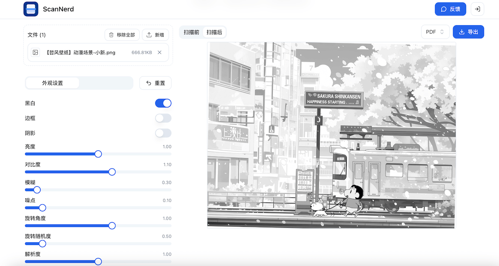The width and height of the screenshot is (499, 266).
Task: Click the ScanNerd logo icon
Action: (x=31, y=9)
